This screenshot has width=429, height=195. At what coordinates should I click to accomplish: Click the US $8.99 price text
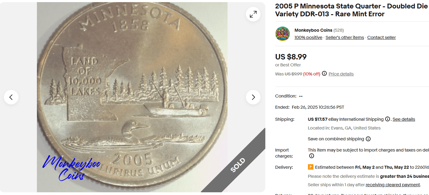[290, 57]
